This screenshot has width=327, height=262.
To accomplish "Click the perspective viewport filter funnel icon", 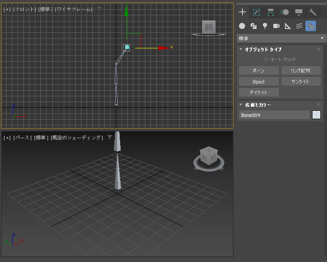I will click(x=110, y=137).
